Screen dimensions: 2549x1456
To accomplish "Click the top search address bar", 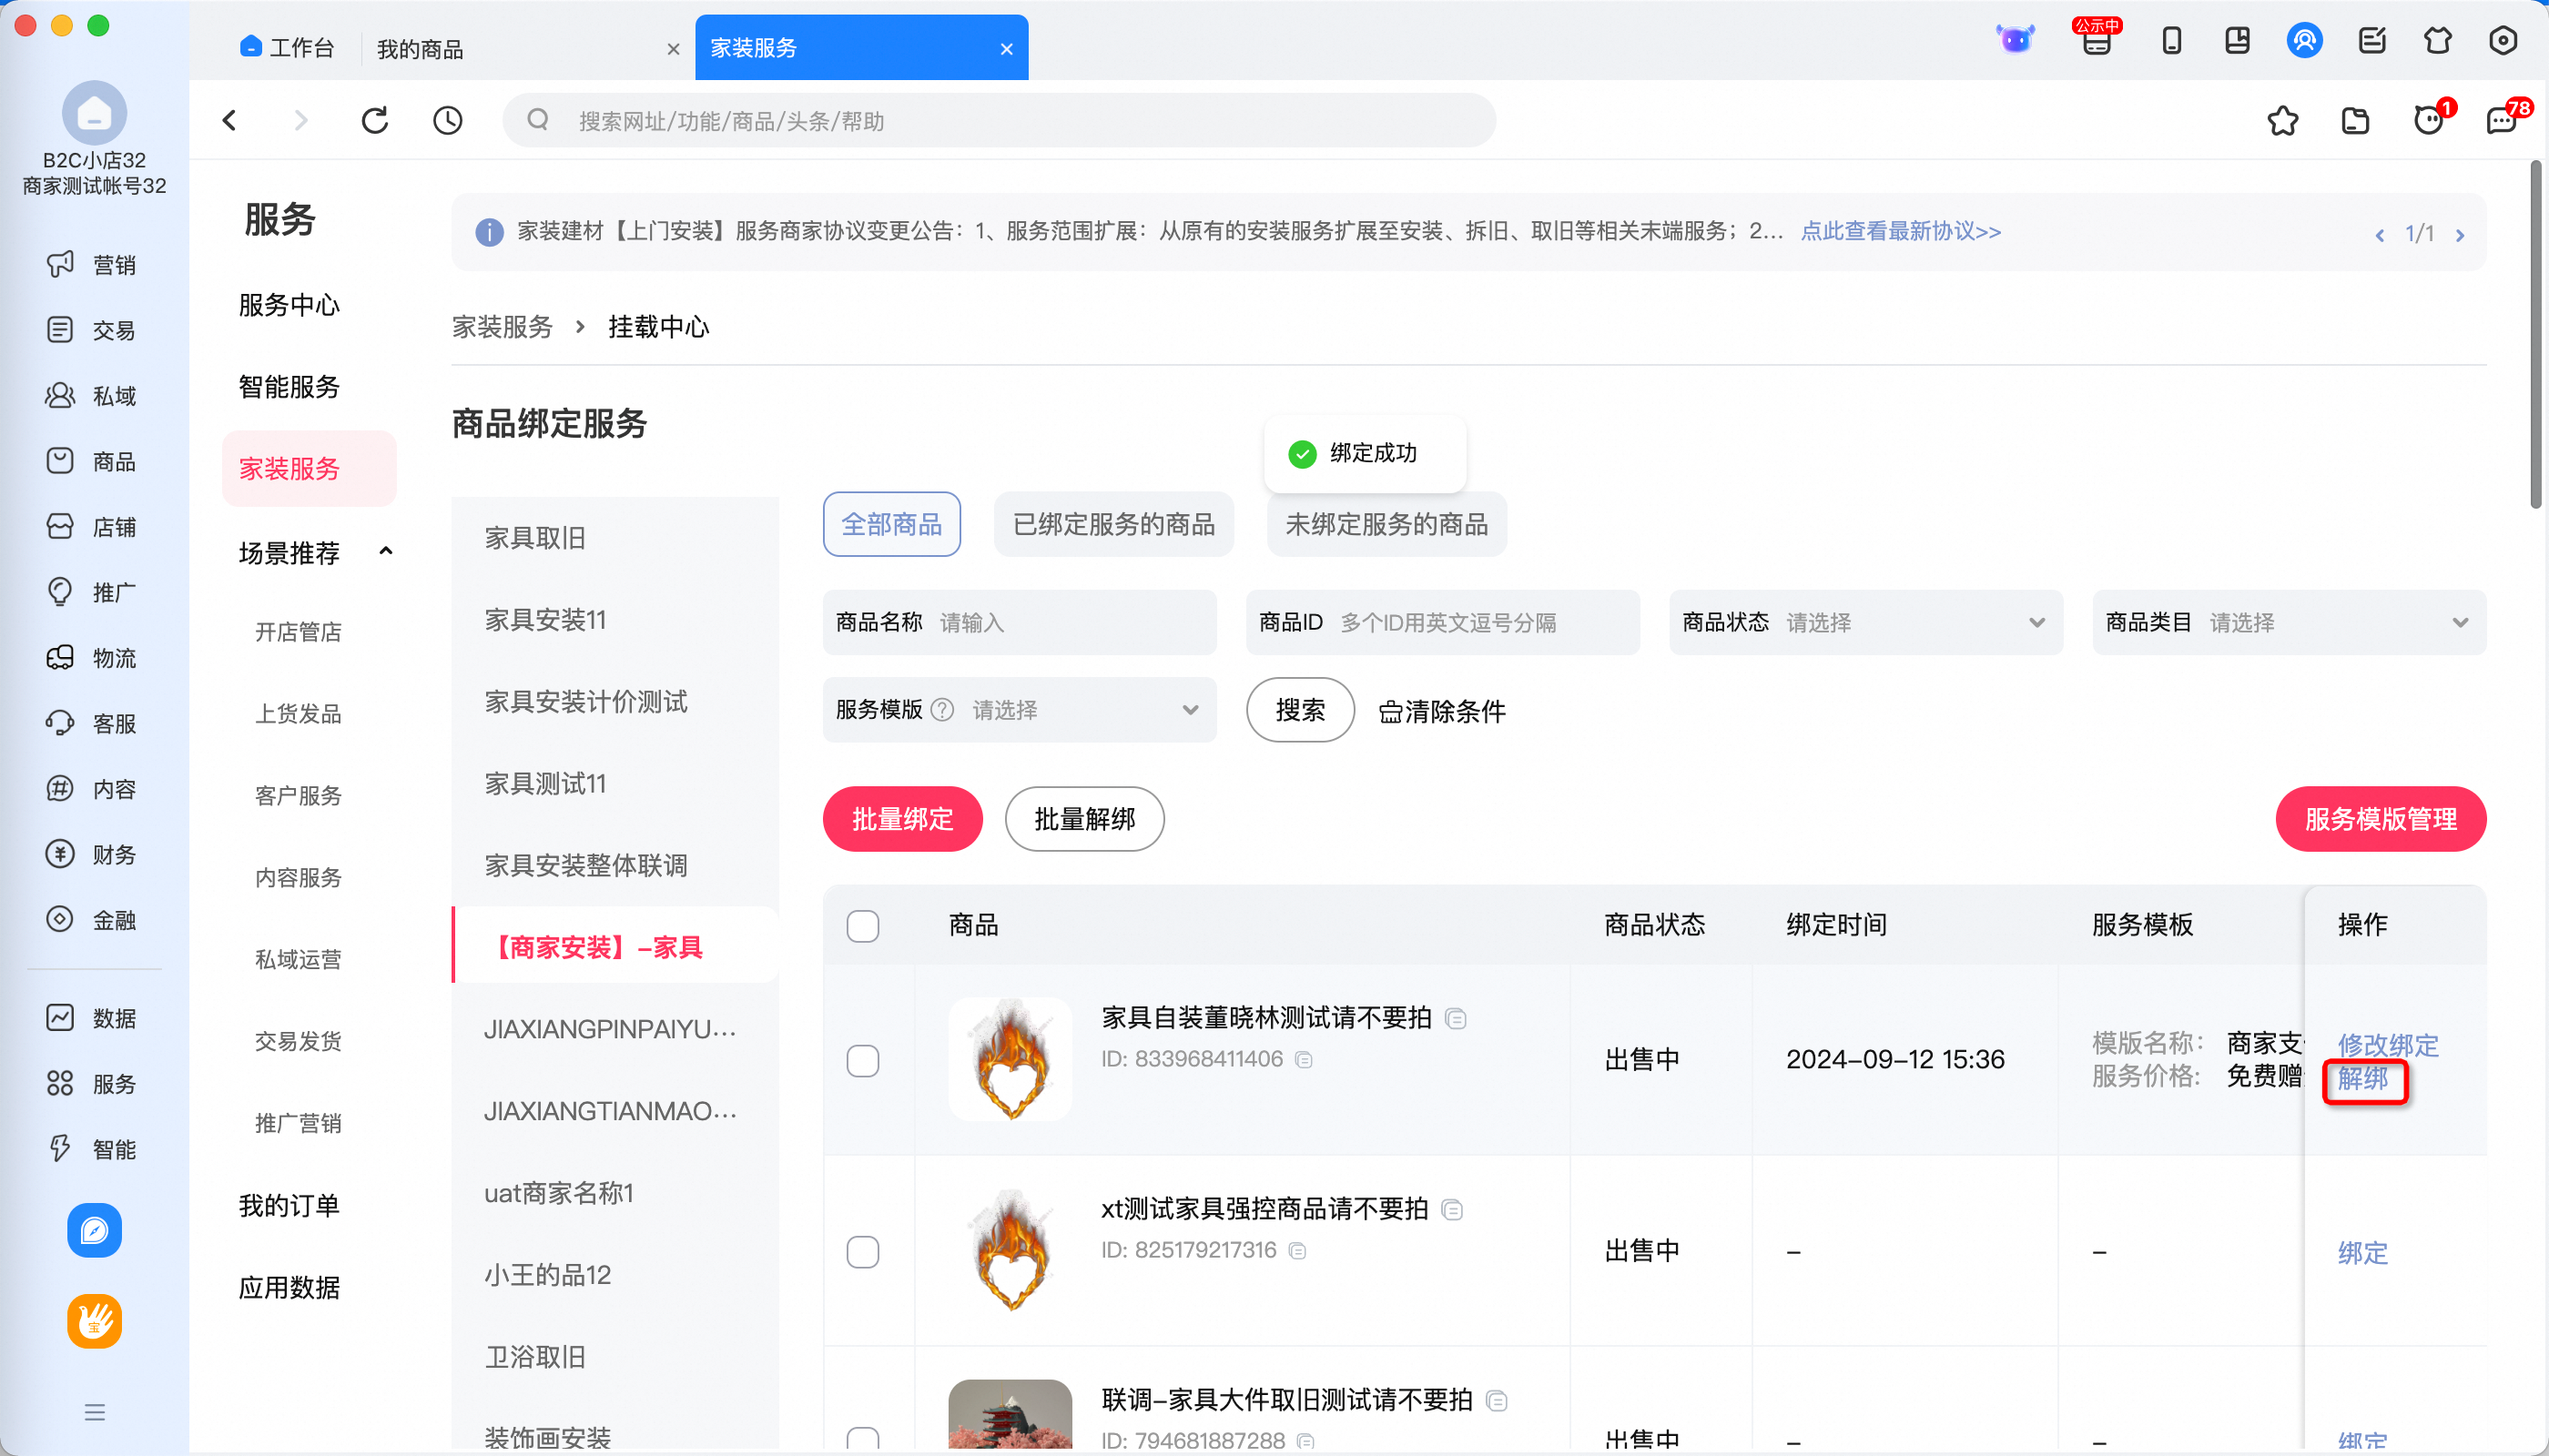I will tap(1000, 121).
